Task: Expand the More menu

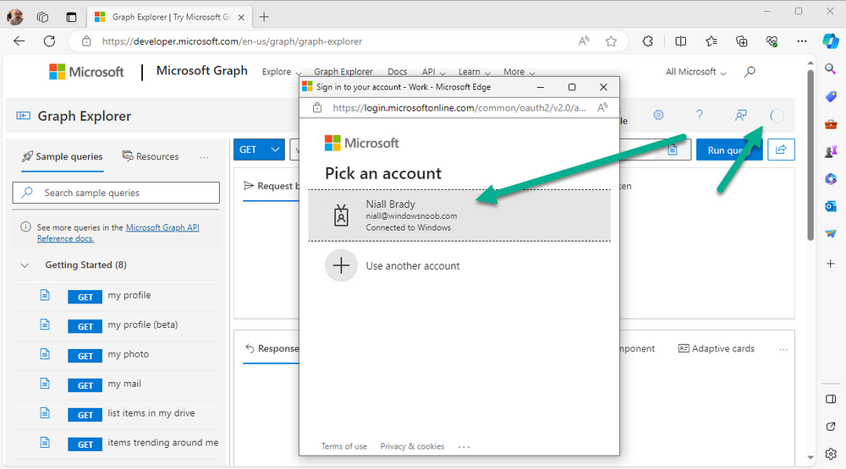Action: click(519, 72)
